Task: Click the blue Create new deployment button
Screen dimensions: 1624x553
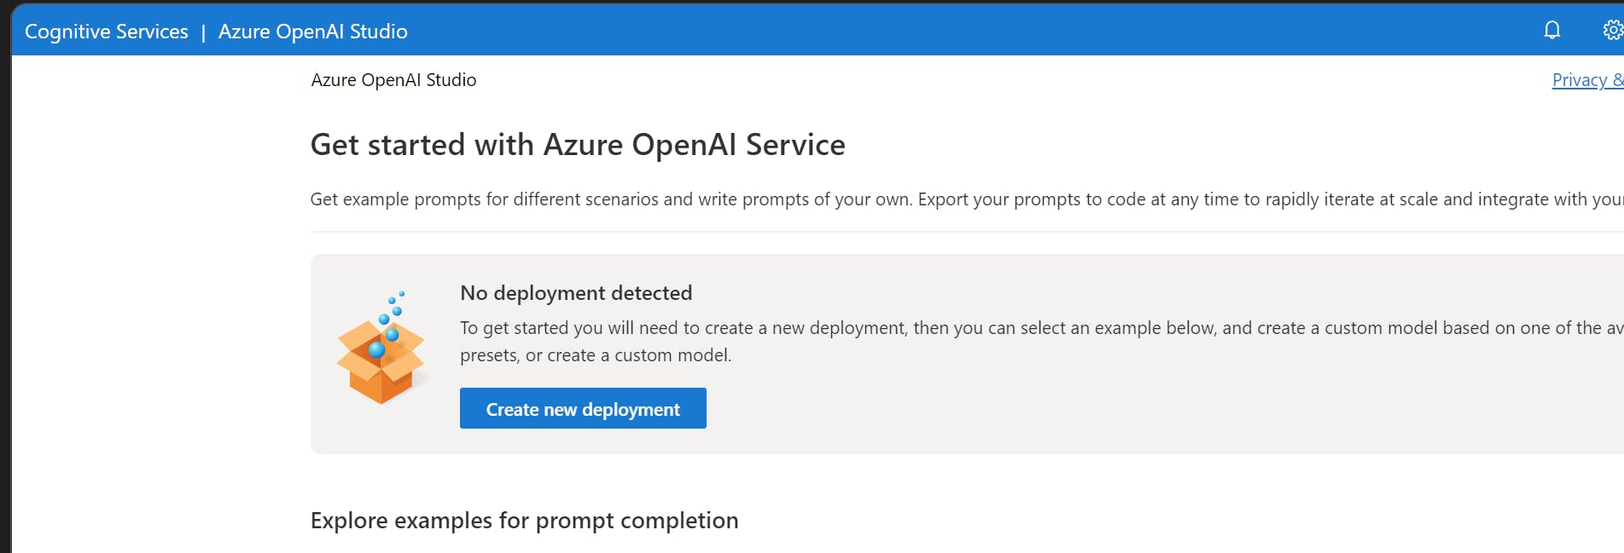Action: 583,408
